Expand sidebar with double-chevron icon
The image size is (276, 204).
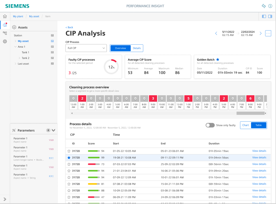(x=5, y=199)
